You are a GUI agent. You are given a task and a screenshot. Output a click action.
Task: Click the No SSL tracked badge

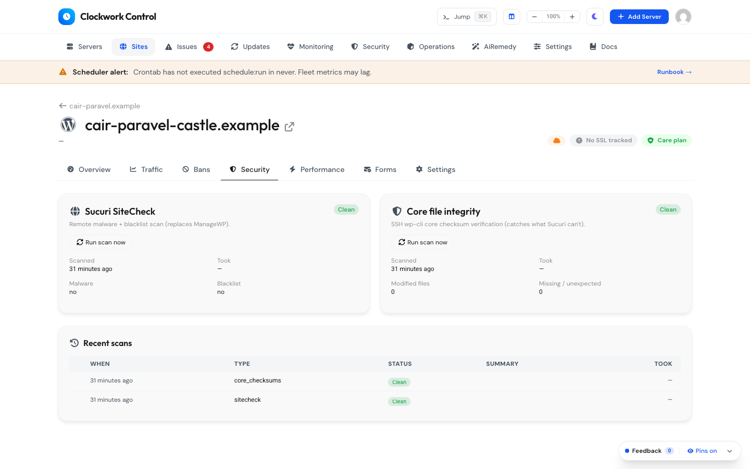pos(604,140)
